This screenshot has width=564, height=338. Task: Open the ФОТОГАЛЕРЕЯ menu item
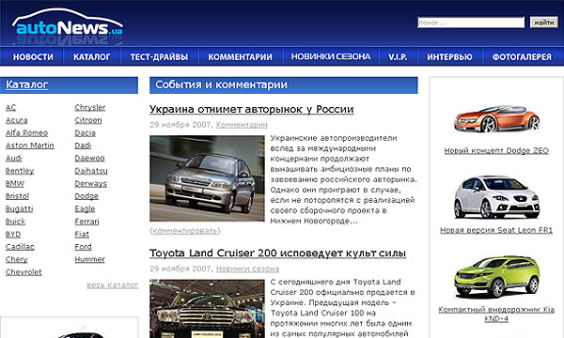pos(522,56)
